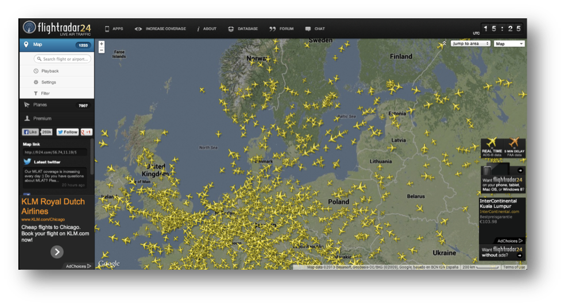This screenshot has width=564, height=307.
Task: Zoom out the map with minus button
Action: [x=102, y=50]
